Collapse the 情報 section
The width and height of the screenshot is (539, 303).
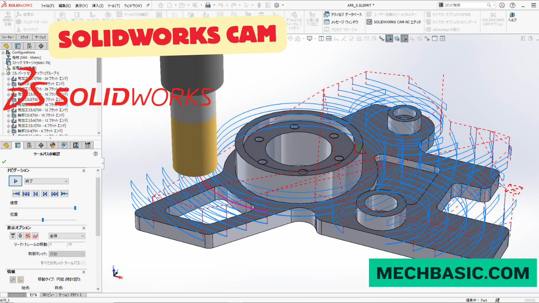(83, 272)
